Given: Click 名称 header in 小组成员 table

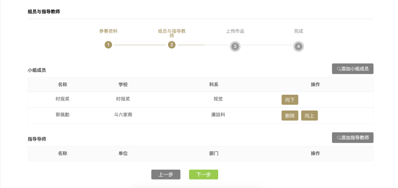Looking at the screenshot, I should tap(62, 84).
